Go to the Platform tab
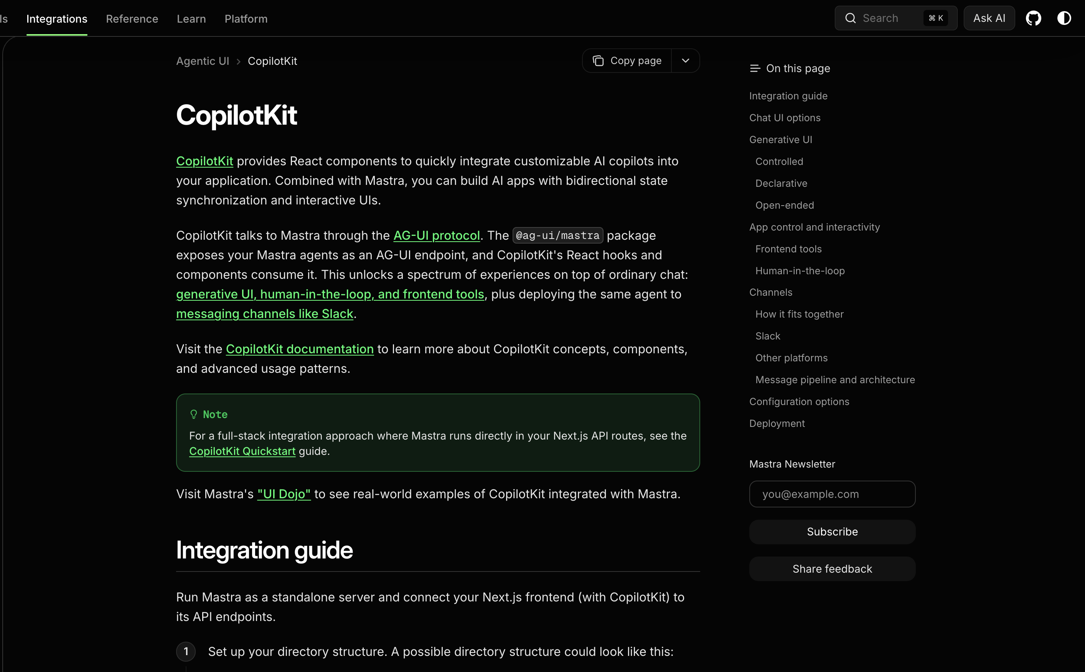This screenshot has width=1085, height=672. pyautogui.click(x=246, y=19)
